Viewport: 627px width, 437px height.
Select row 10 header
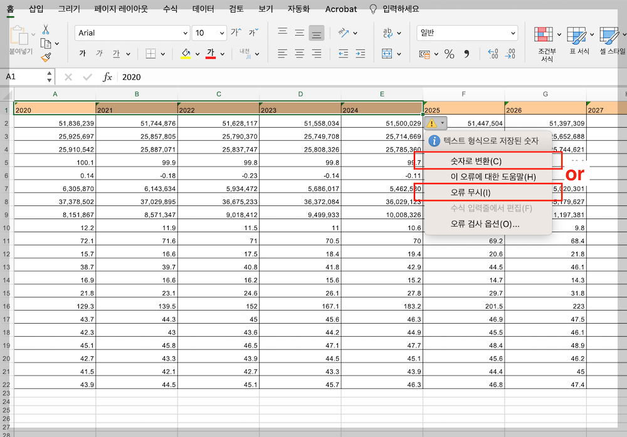click(6, 228)
